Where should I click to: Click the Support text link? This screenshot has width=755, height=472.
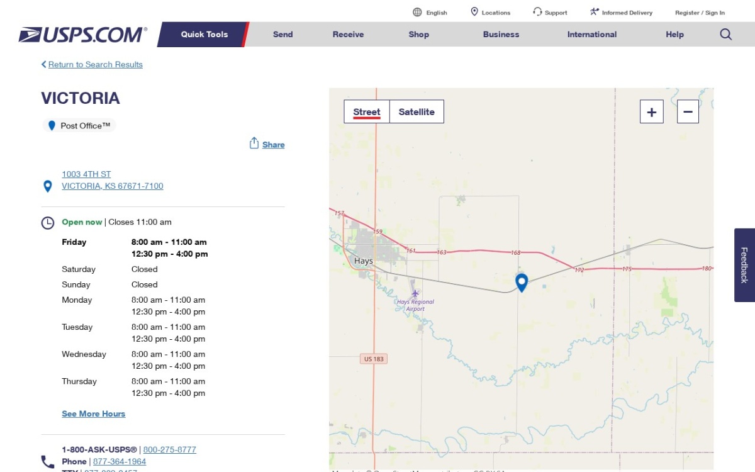[556, 13]
